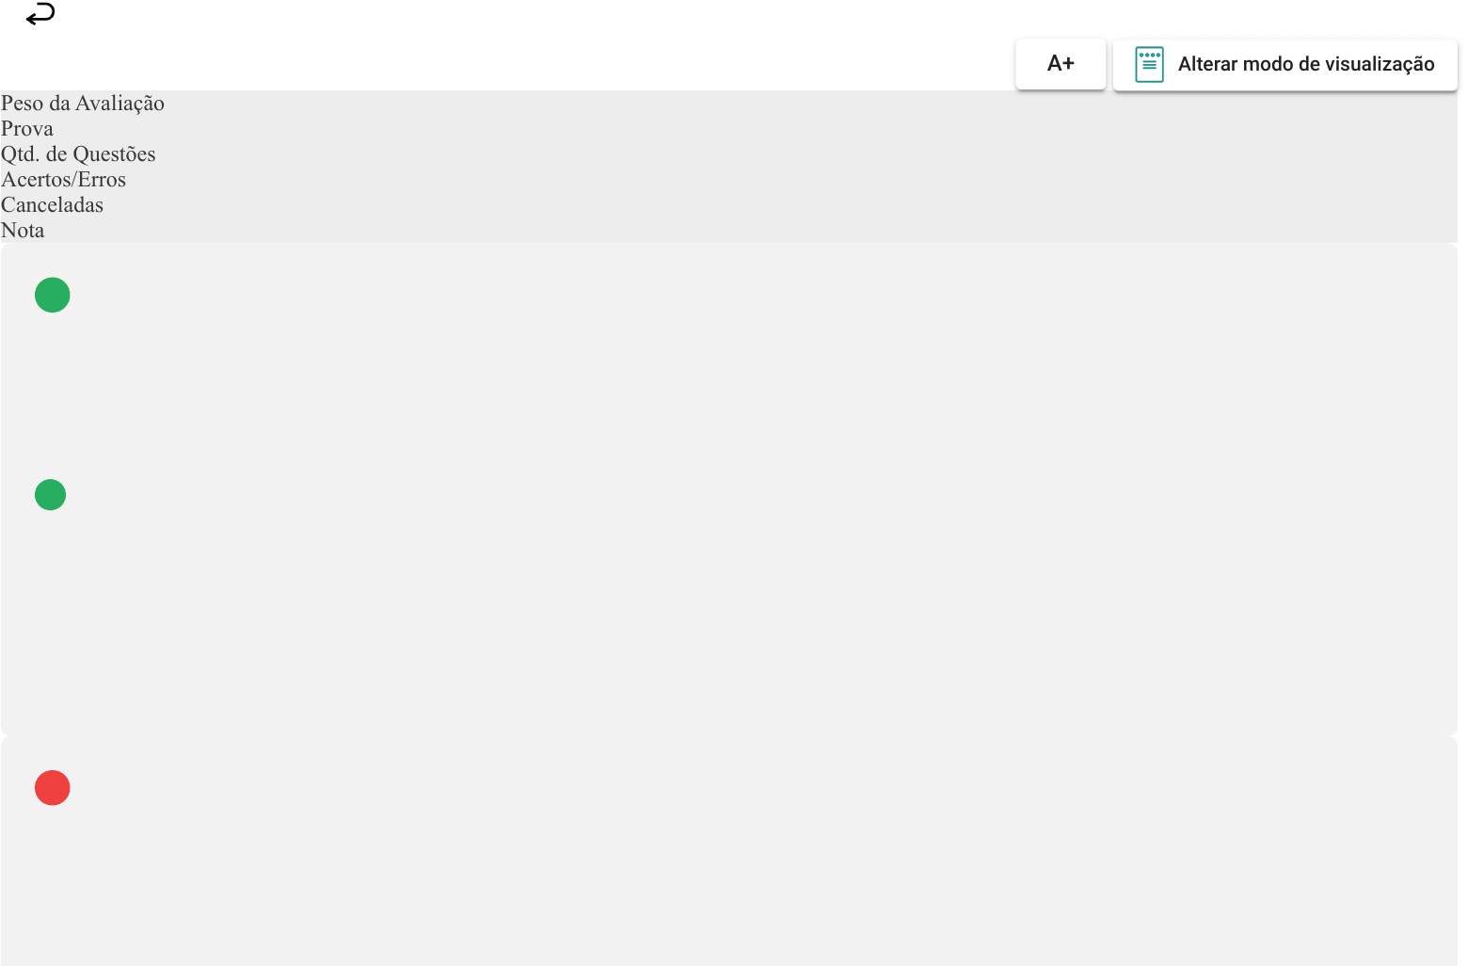Click the divider between the two cards

tap(729, 735)
